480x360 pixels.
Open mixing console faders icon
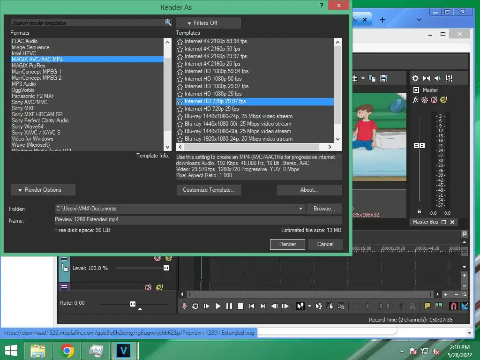point(449,78)
